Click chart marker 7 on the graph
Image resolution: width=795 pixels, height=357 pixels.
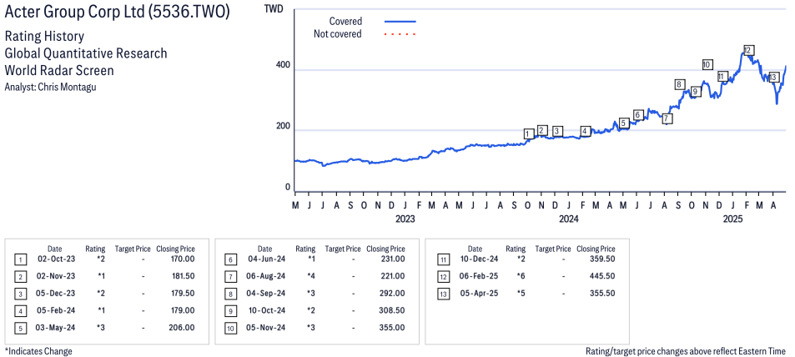pos(667,118)
